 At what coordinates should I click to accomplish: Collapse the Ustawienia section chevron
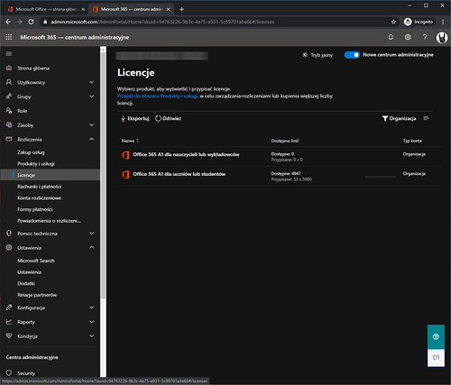click(92, 247)
